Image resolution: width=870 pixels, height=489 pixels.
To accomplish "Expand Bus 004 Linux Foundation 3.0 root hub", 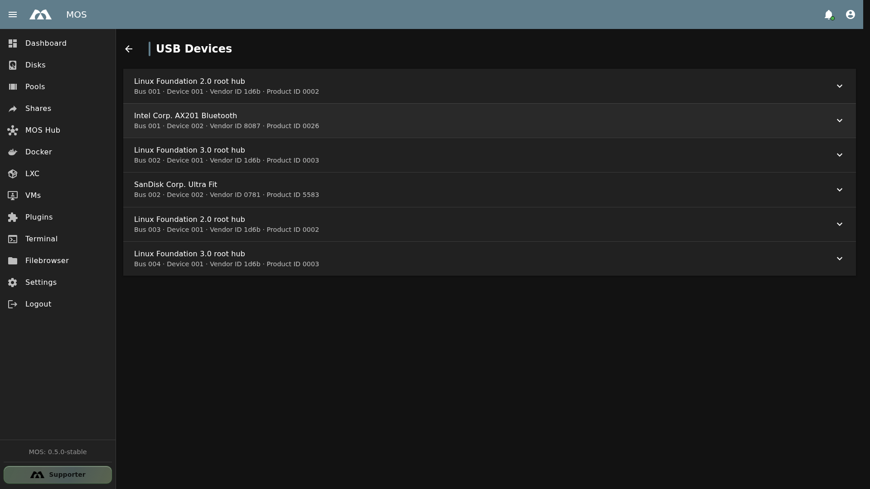I will click(x=489, y=259).
